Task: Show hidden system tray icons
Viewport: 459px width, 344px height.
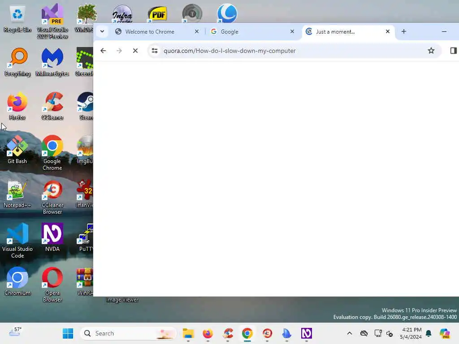Action: (350, 333)
